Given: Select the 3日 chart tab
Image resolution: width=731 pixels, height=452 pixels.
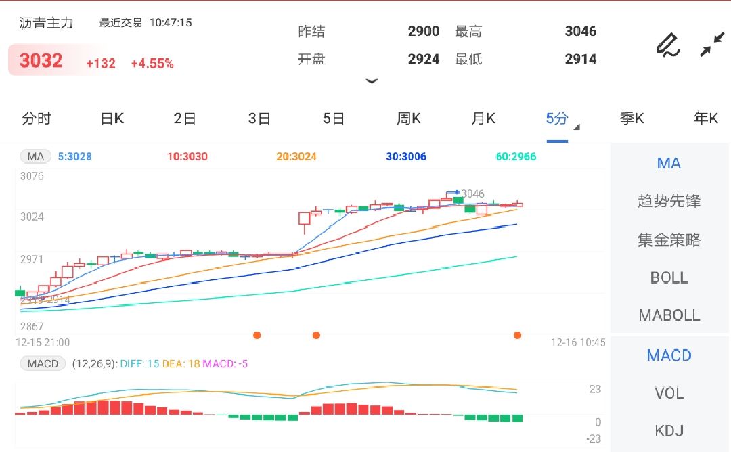Looking at the screenshot, I should [259, 118].
